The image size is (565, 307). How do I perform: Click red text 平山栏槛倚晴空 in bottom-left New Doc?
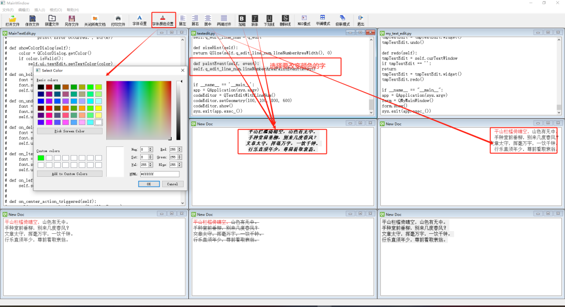(x=21, y=222)
